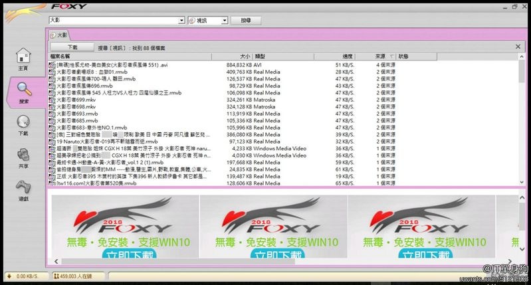Image resolution: width=531 pixels, height=285 pixels.
Task: Sort results by 大小 size column
Action: coord(245,56)
